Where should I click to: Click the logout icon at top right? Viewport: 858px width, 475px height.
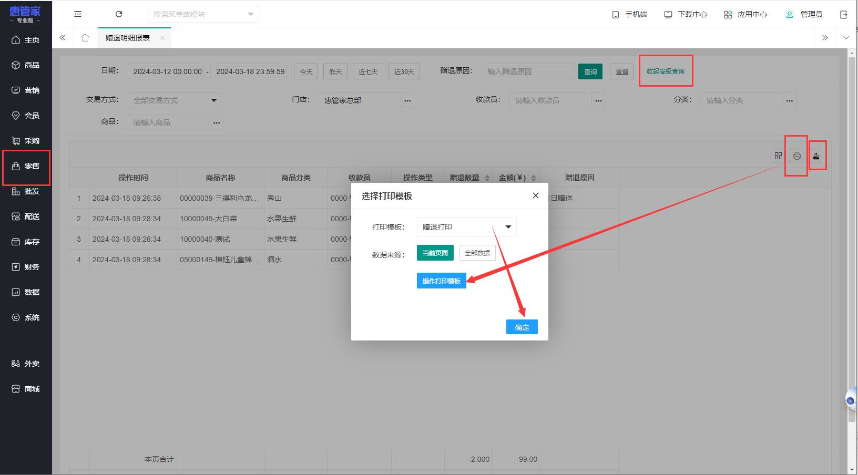(844, 15)
